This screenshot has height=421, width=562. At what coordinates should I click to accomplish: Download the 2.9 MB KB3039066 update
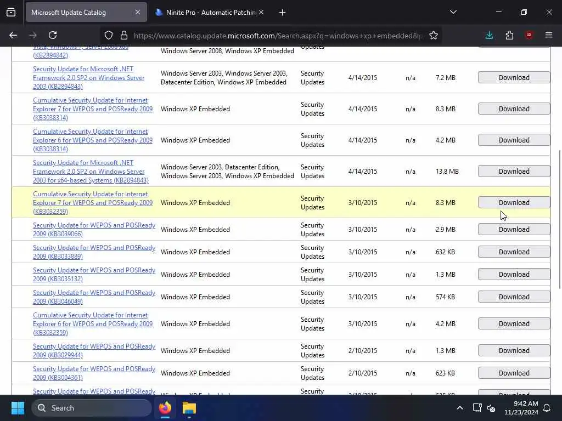click(x=514, y=230)
